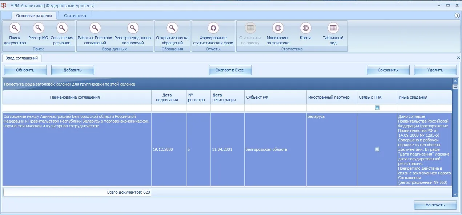This screenshot has height=215, width=462.
Task: Click vertical scrollbar down arrow
Action: pyautogui.click(x=455, y=195)
